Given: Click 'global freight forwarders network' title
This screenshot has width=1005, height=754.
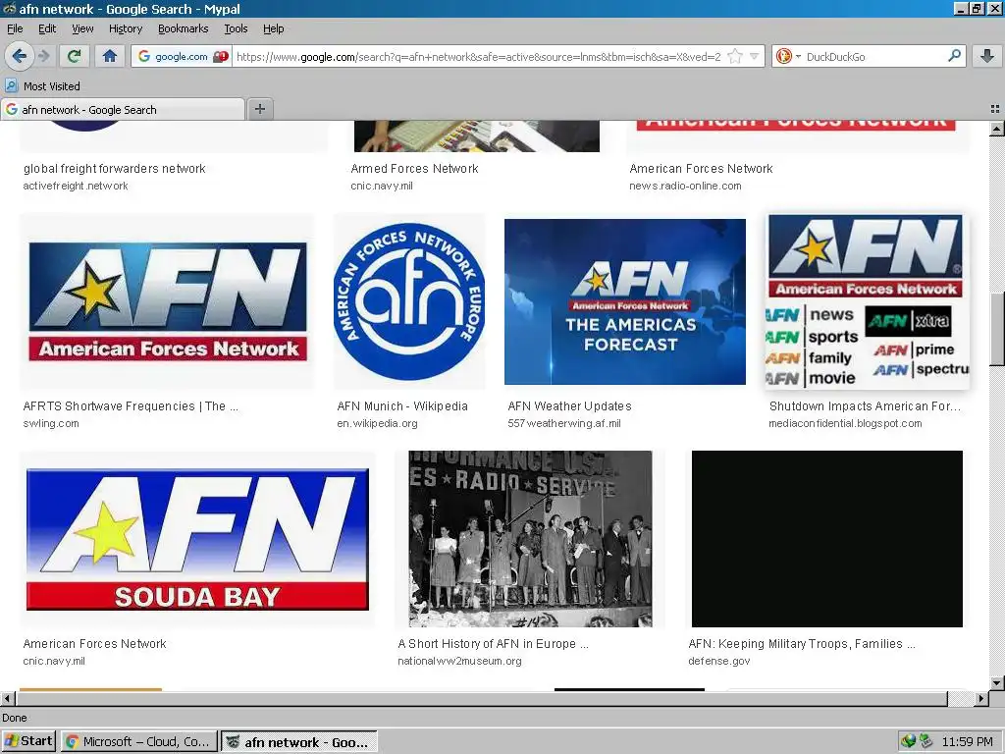Looking at the screenshot, I should [115, 169].
